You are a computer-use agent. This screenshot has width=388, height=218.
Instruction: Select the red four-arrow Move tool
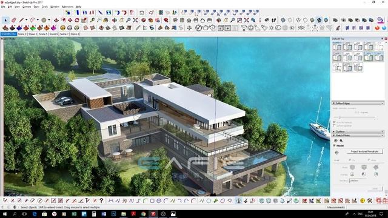point(70,20)
